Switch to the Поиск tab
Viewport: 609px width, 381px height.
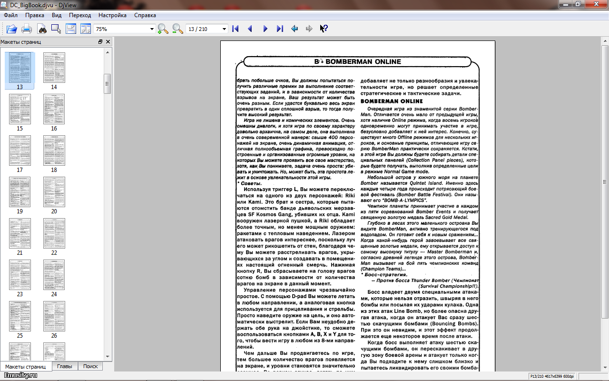(x=90, y=366)
